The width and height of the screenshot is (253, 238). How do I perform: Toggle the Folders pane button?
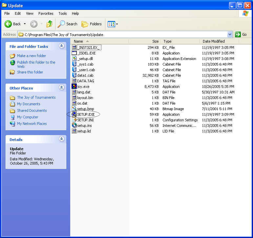(92, 24)
